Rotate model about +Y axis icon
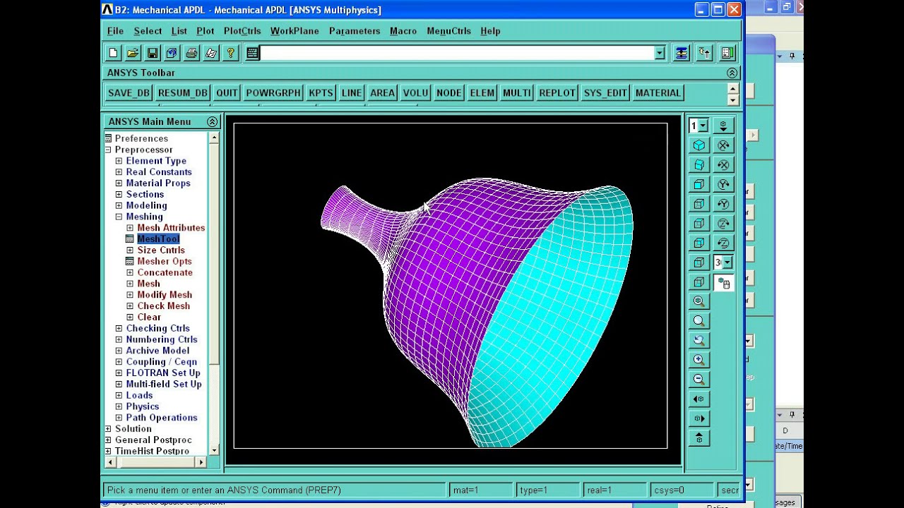This screenshot has width=904, height=508. pyautogui.click(x=723, y=184)
